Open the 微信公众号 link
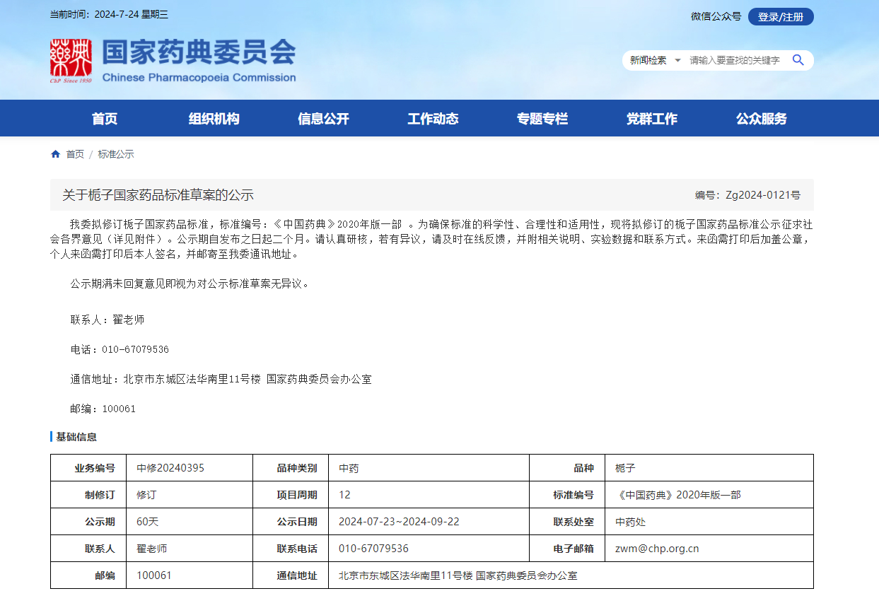This screenshot has height=608, width=879. click(x=716, y=17)
